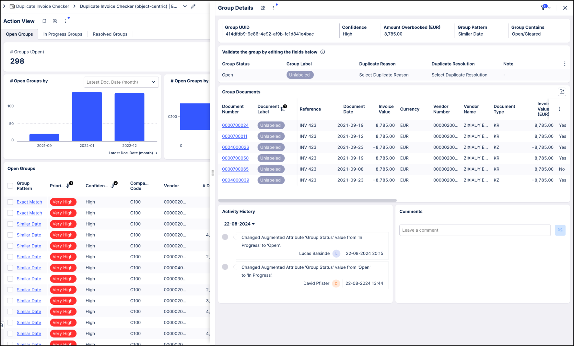Open the first Exact Match group link
The image size is (574, 346).
coord(29,202)
